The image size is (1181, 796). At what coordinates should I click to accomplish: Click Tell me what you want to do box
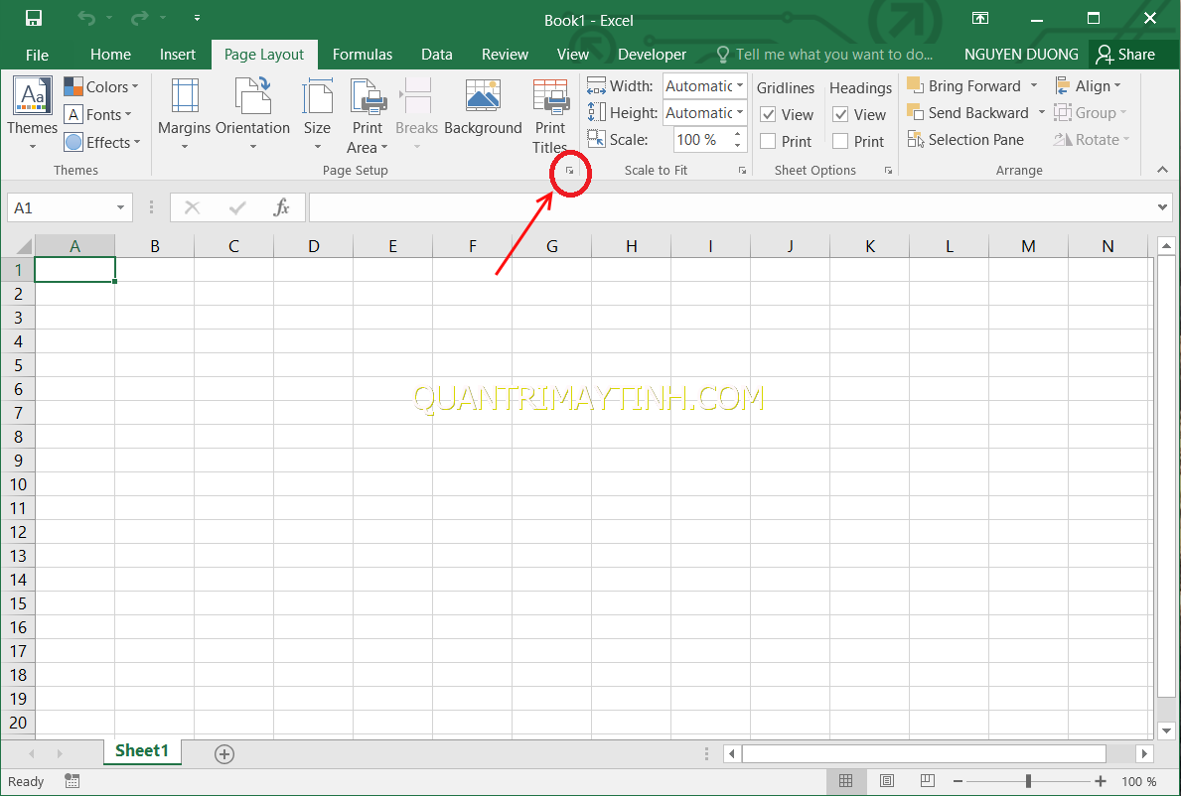(x=824, y=55)
